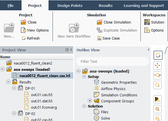Screen dimensions: 168x121
Task: Expand the Component Groups node
Action: [x=90, y=101]
